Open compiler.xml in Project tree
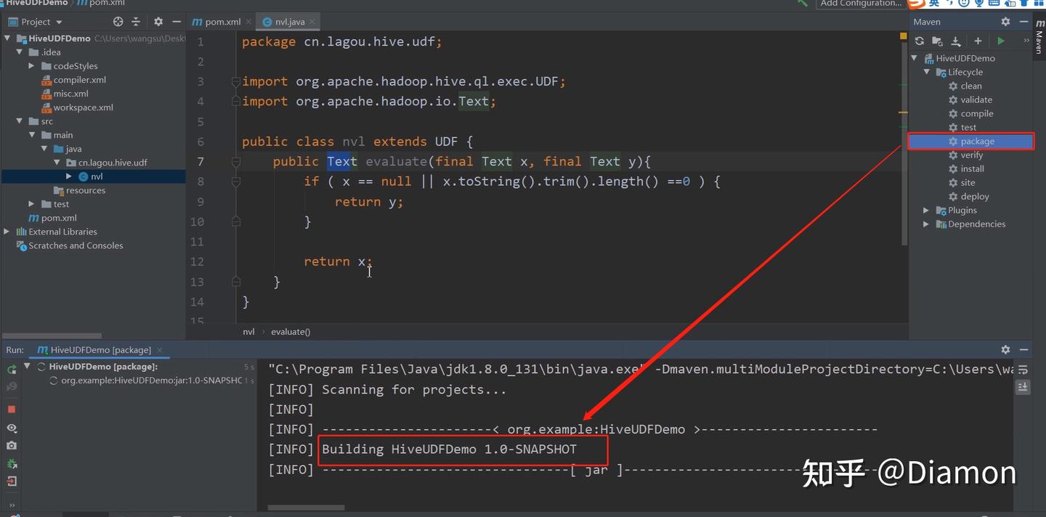The height and width of the screenshot is (517, 1046). (79, 80)
